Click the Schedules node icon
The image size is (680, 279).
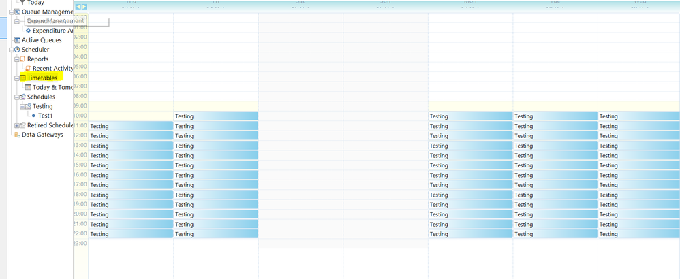pyautogui.click(x=22, y=97)
